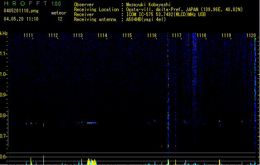Click the meteor count value 12
260x165 pixels.
point(60,19)
